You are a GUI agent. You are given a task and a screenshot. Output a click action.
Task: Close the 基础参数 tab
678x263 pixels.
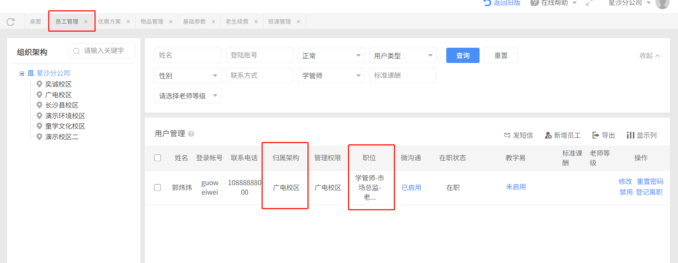click(213, 22)
